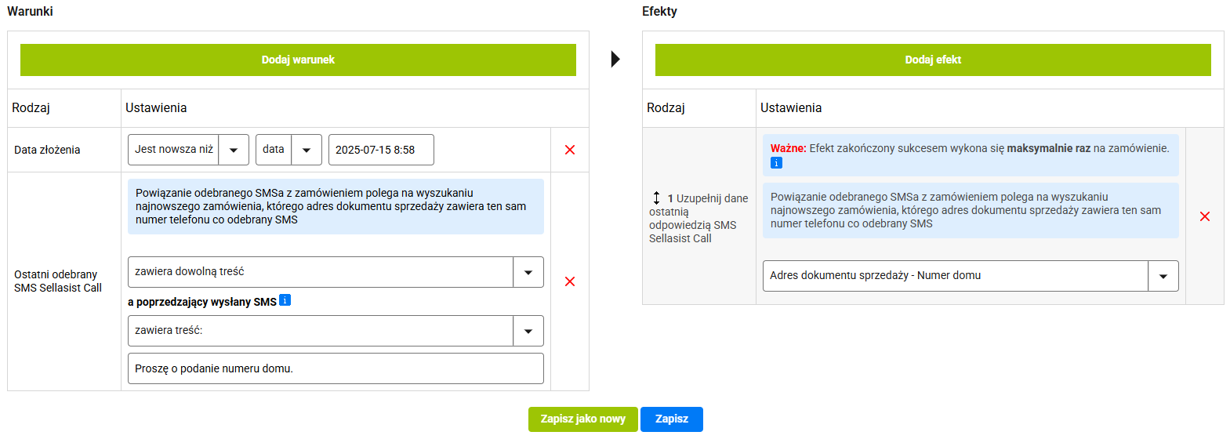The width and height of the screenshot is (1230, 439).
Task: Delete the Uzupełnij dane effect row
Action: click(x=1205, y=216)
